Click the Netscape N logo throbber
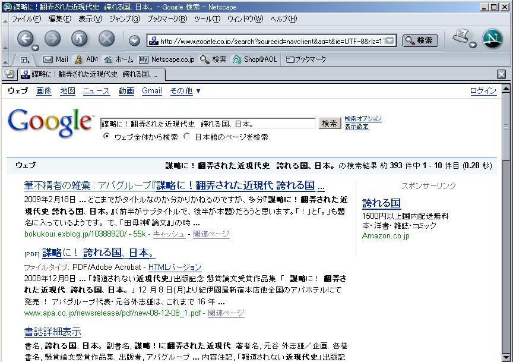 492,39
